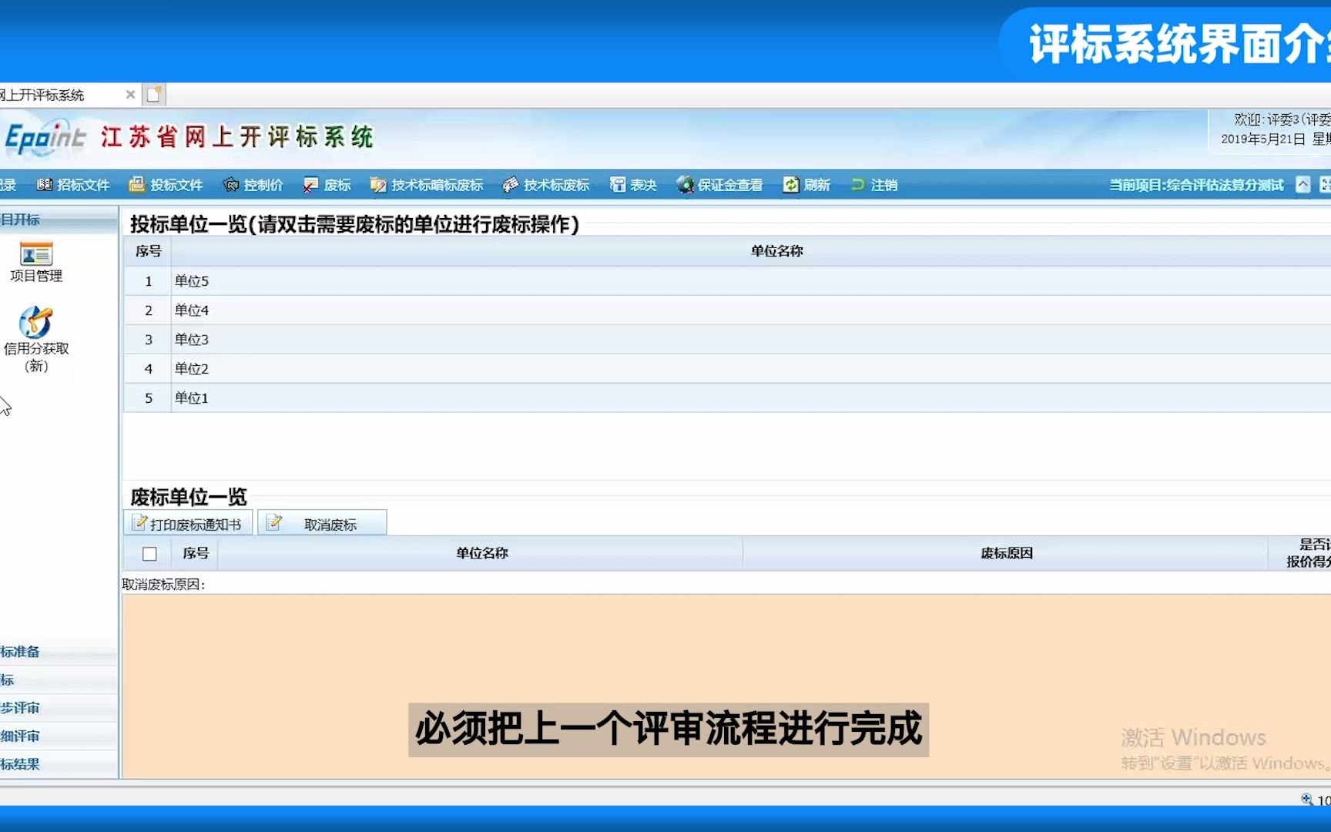The width and height of the screenshot is (1331, 832).
Task: Open 表决 in the toolbar
Action: pos(633,185)
